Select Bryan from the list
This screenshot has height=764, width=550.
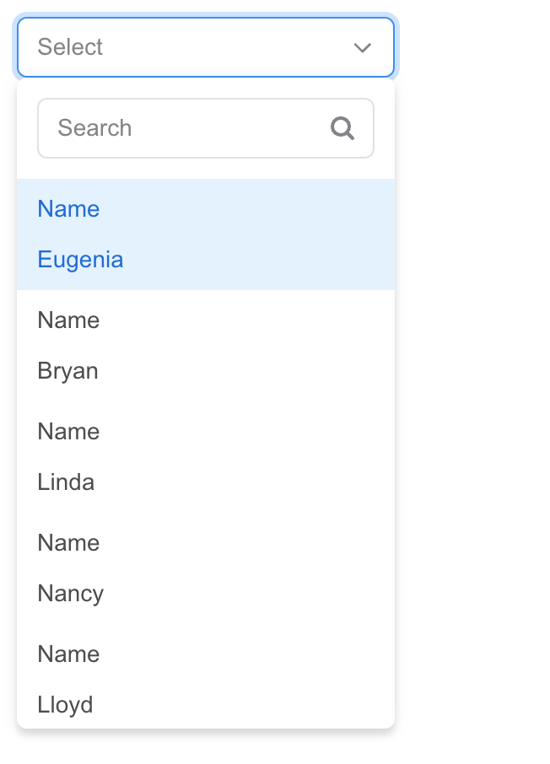tap(206, 346)
